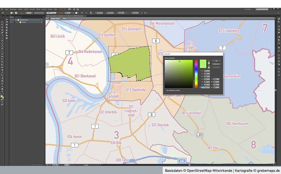Click the Adobe Illustrator Ai logo
Viewport: 281px width, 174px height.
[2, 9]
